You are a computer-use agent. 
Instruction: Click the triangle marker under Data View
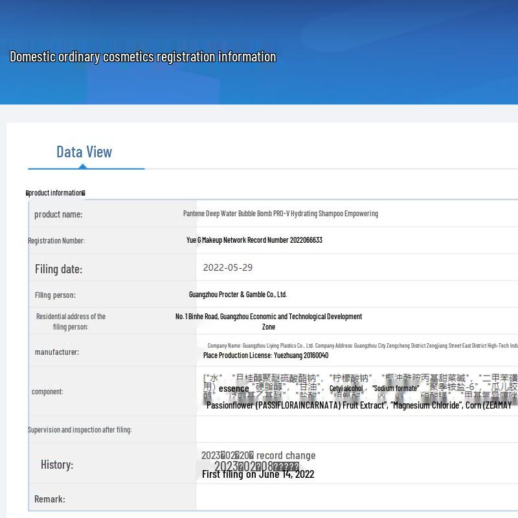(x=83, y=166)
